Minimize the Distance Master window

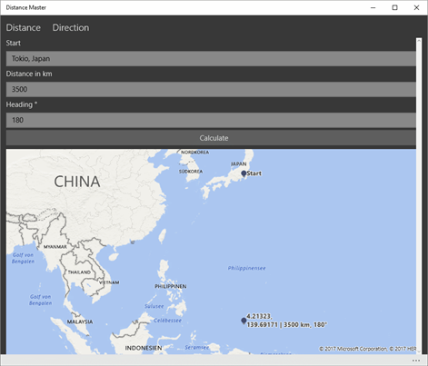tap(373, 7)
